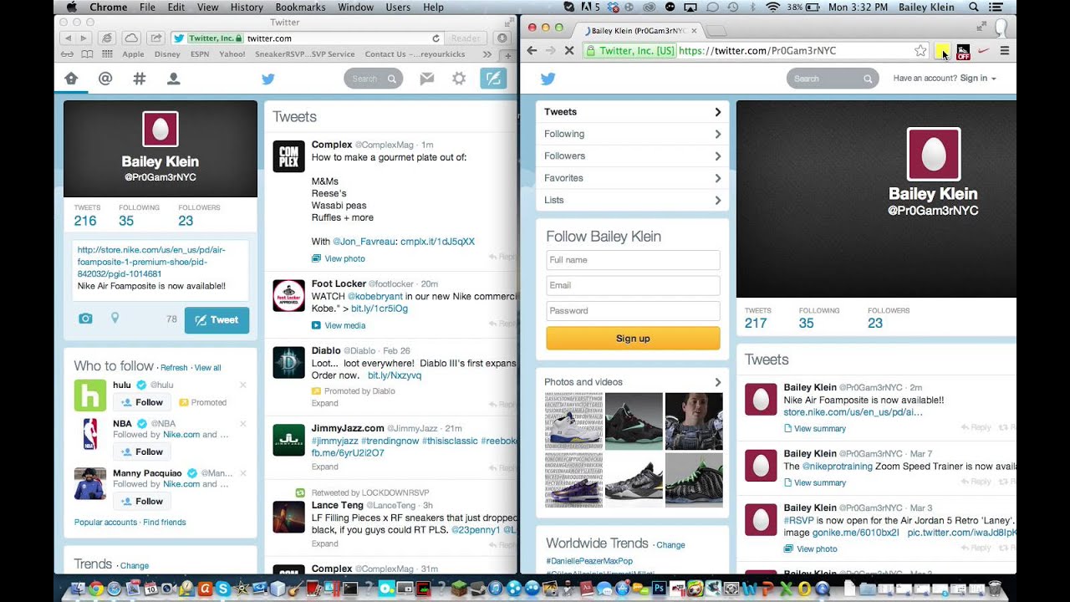Select the Bailey Klein tab in Chrome
1070x602 pixels.
[639, 30]
